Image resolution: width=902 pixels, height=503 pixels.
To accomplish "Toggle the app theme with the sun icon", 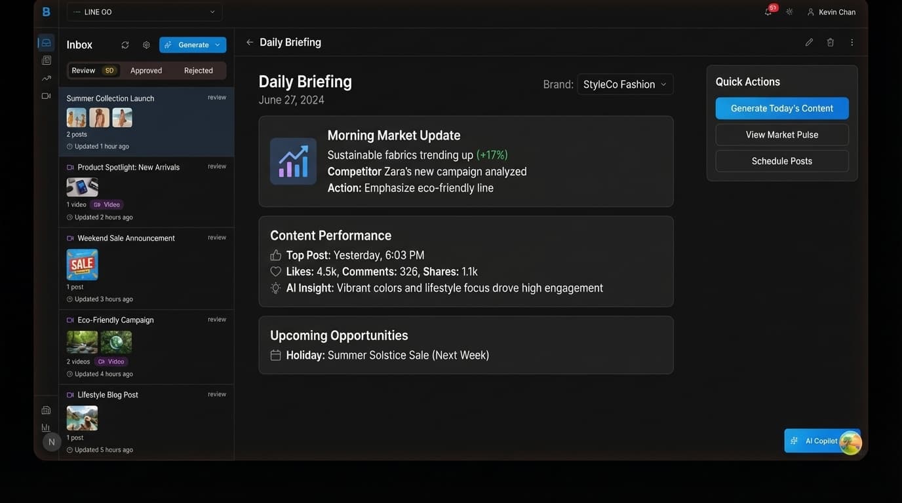I will 789,11.
